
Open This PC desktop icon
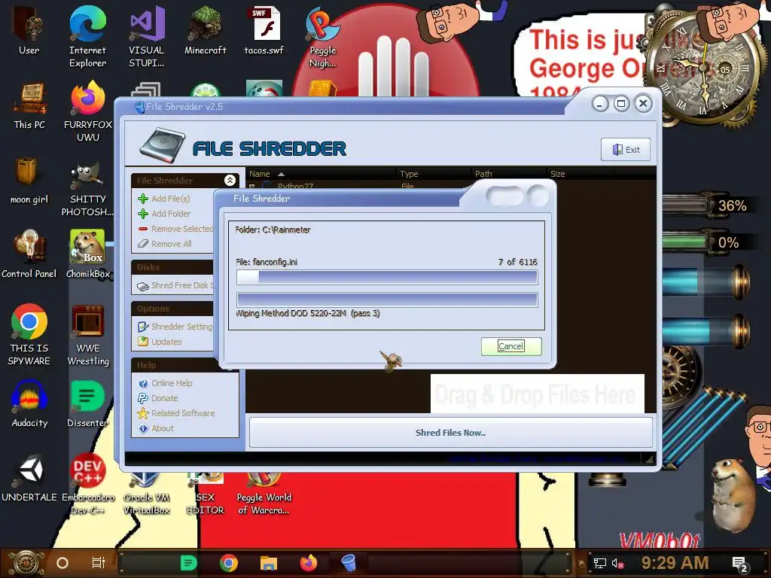[x=29, y=105]
